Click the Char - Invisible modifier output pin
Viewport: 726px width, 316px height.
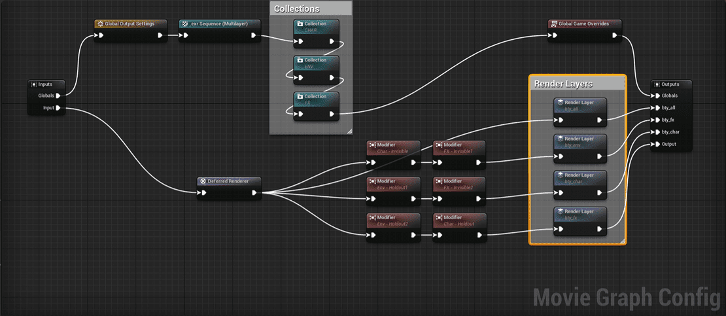412,163
